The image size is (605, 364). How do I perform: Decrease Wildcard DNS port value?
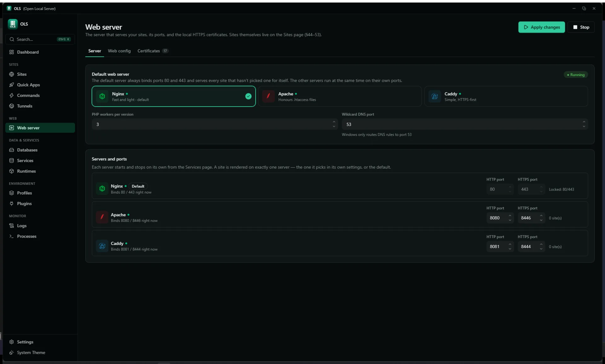(584, 126)
